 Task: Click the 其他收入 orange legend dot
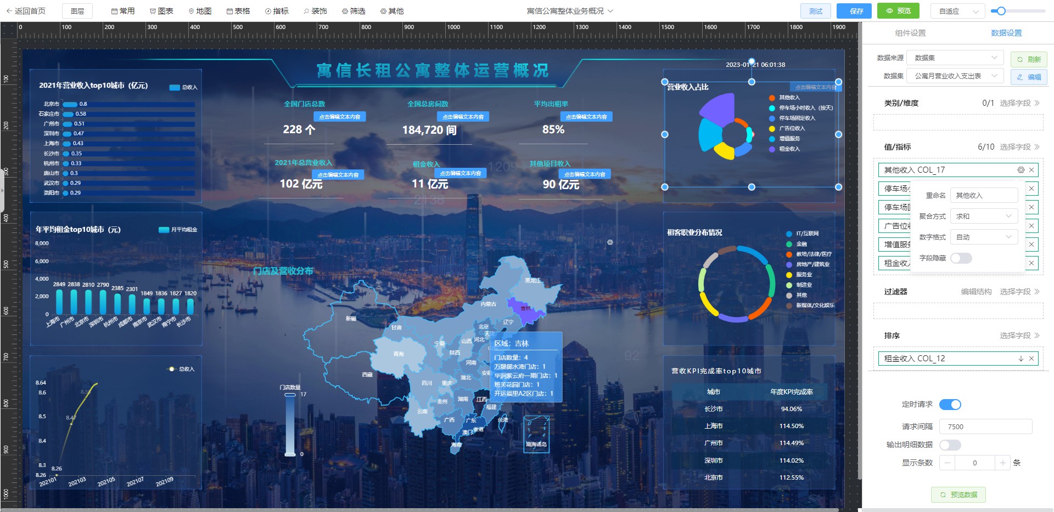click(x=772, y=98)
